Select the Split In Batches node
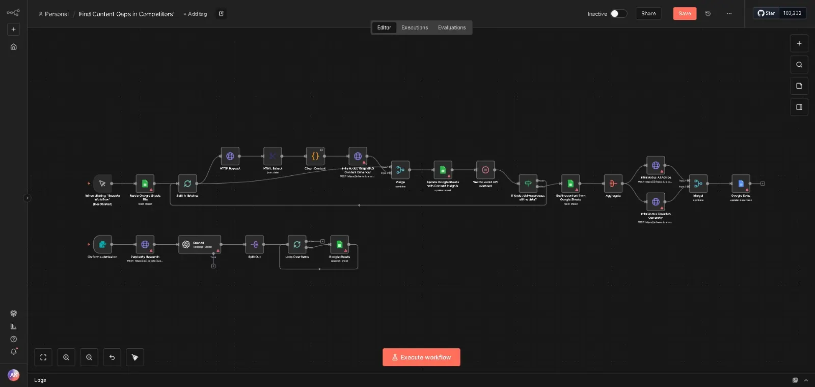Image resolution: width=815 pixels, height=387 pixels. (187, 184)
